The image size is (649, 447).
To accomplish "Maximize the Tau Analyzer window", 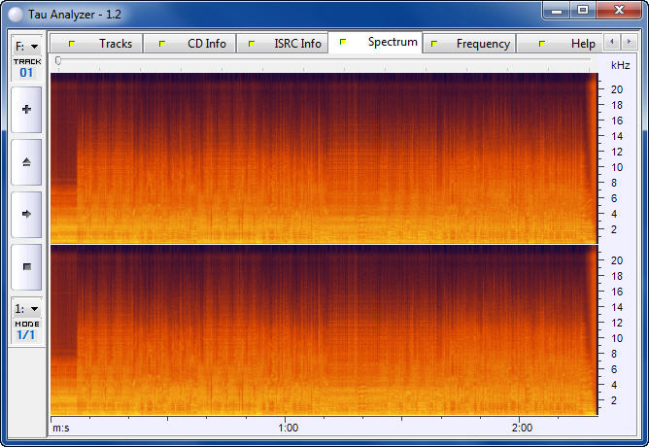I will coord(583,10).
